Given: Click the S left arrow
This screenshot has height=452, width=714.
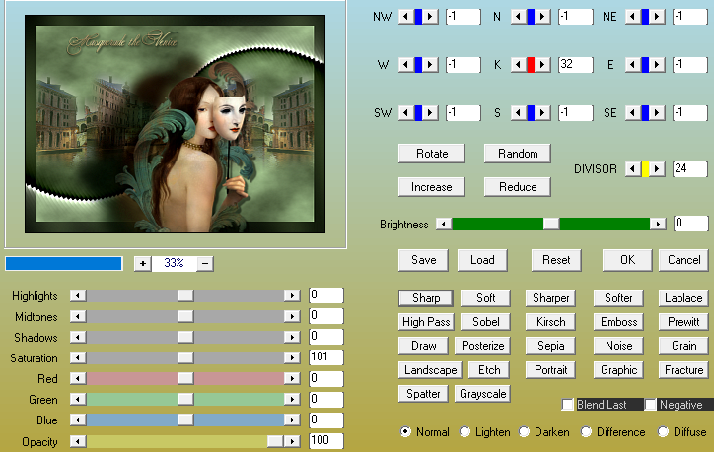Looking at the screenshot, I should [518, 113].
